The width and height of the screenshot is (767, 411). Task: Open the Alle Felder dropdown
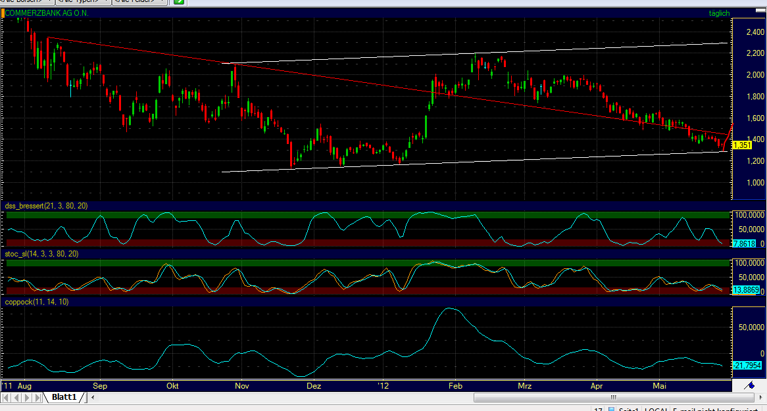(x=138, y=2)
